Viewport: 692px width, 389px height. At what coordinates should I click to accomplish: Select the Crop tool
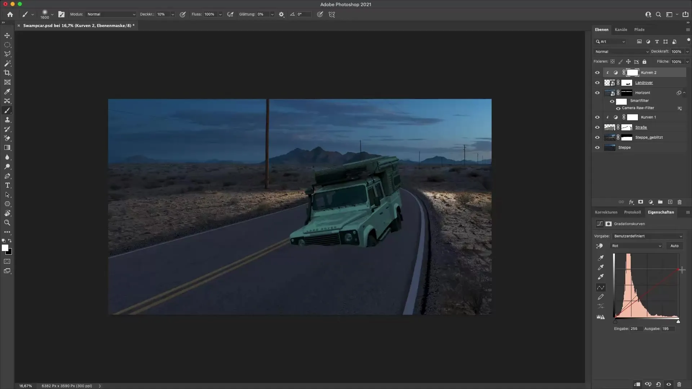point(7,73)
